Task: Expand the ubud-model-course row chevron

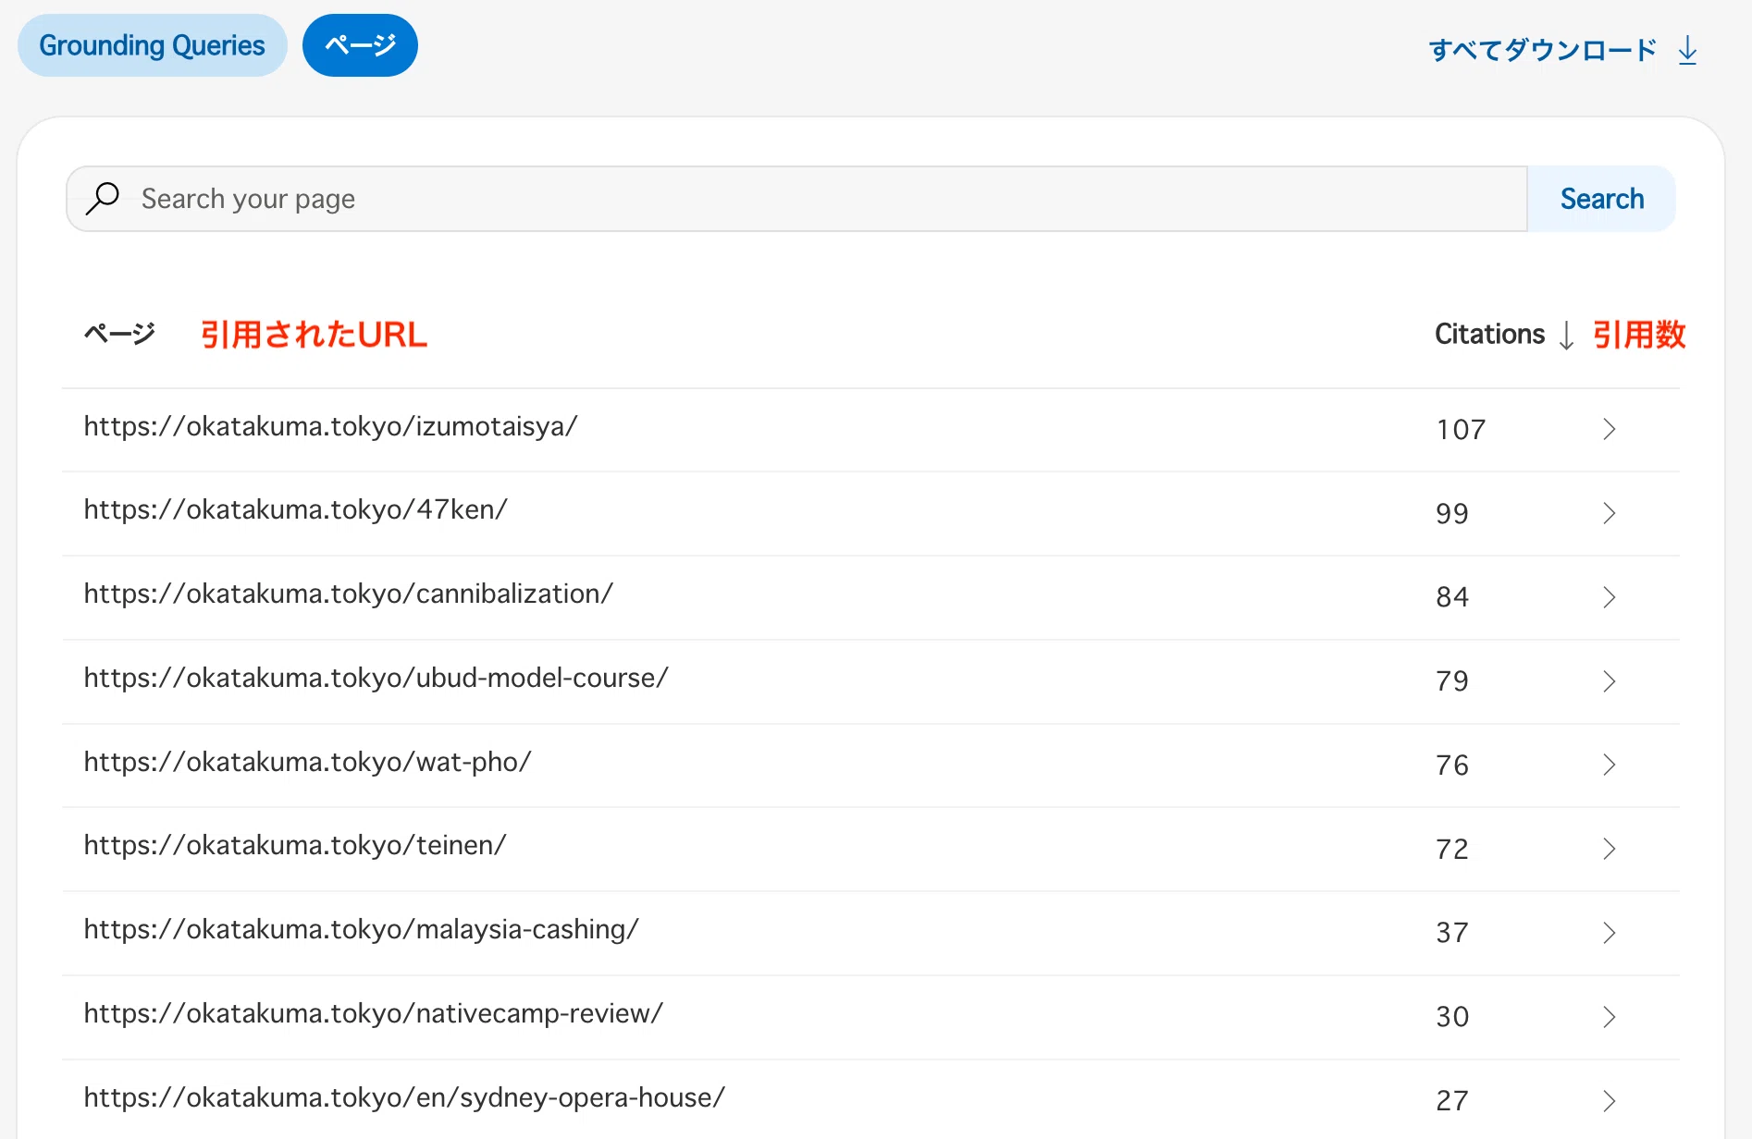Action: pos(1609,681)
